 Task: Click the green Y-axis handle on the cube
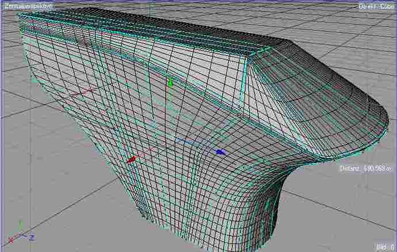(170, 83)
